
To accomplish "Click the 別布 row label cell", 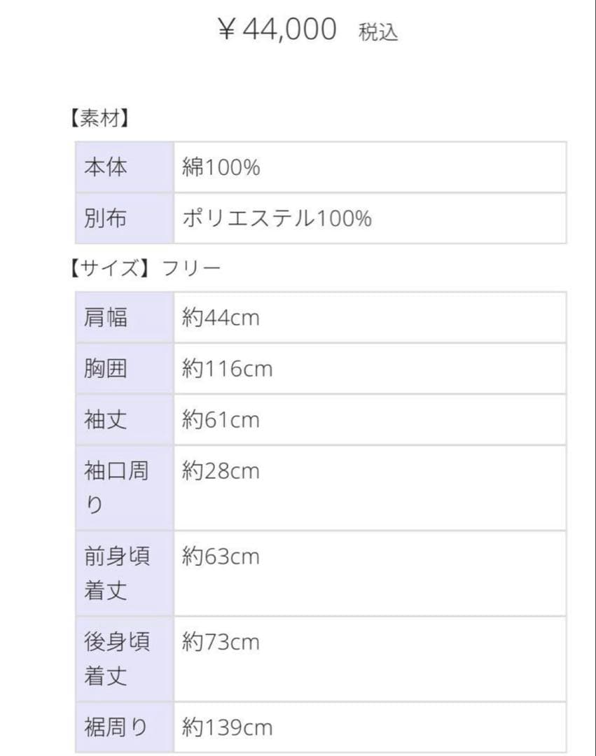I will coord(106,219).
